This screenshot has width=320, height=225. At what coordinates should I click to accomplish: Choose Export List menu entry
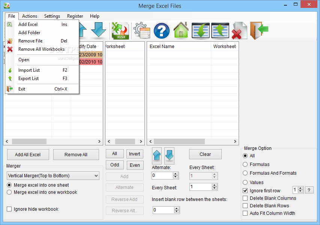pyautogui.click(x=42, y=79)
